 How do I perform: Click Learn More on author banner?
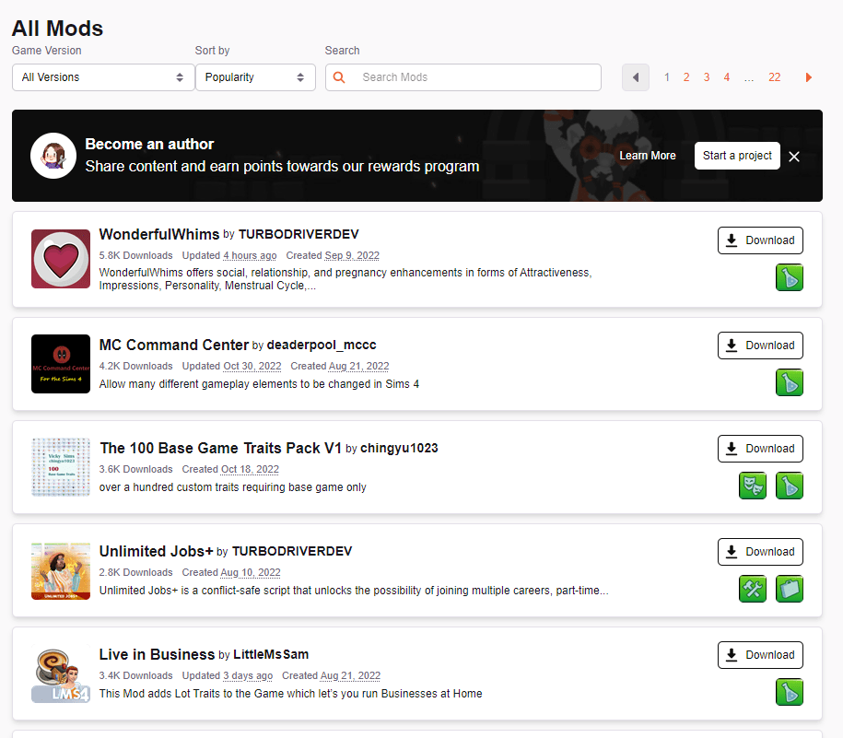click(648, 156)
